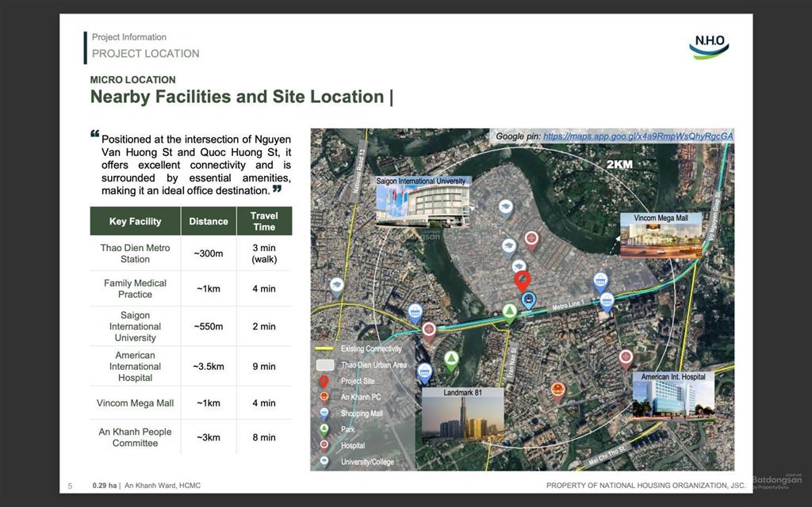The width and height of the screenshot is (812, 507).
Task: Click Park icon in the legend
Action: click(324, 429)
